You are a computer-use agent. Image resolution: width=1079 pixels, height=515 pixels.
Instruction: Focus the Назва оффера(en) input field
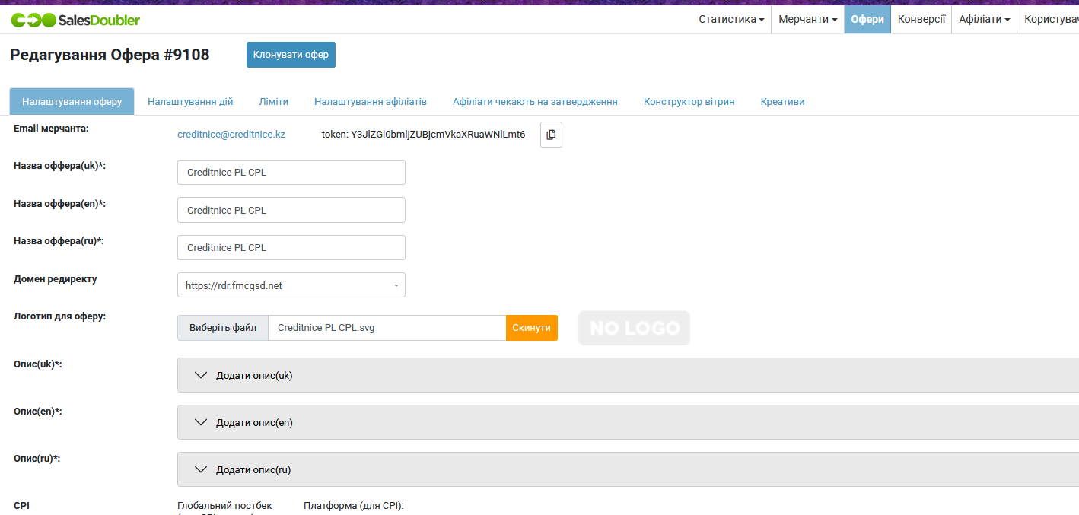pos(291,210)
